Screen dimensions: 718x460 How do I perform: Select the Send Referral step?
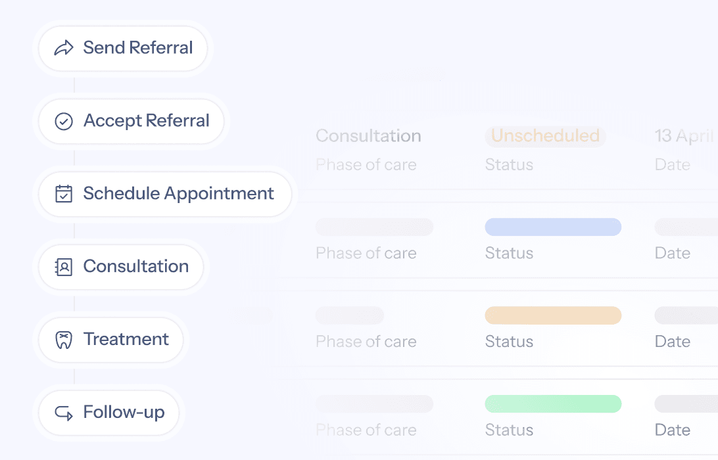point(137,48)
